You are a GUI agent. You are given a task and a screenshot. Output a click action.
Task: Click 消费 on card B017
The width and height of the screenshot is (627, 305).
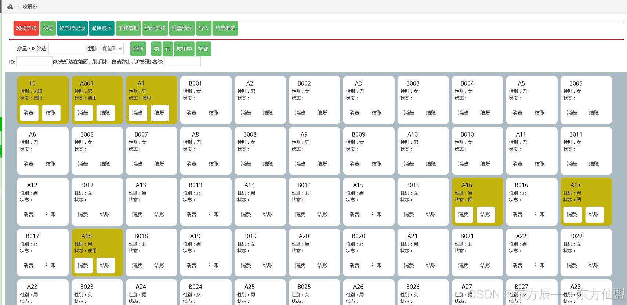pos(29,265)
